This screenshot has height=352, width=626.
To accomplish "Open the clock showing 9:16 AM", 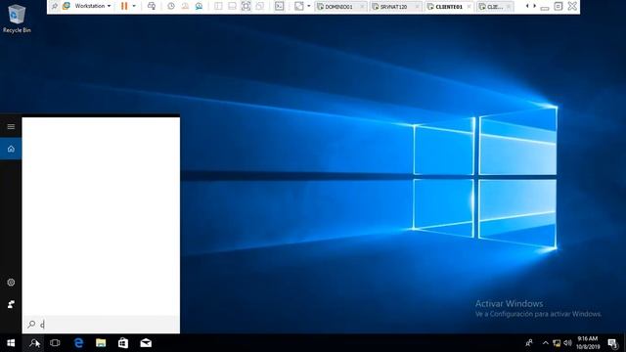I will pyautogui.click(x=588, y=343).
